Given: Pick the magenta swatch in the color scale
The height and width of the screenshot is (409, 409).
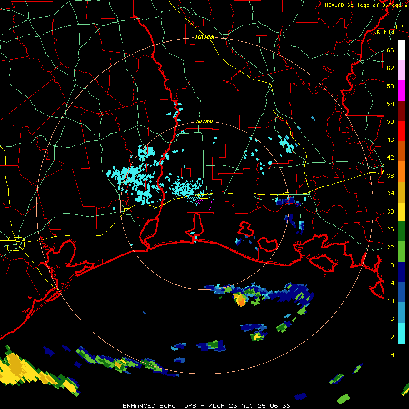Looking at the screenshot, I should (401, 90).
